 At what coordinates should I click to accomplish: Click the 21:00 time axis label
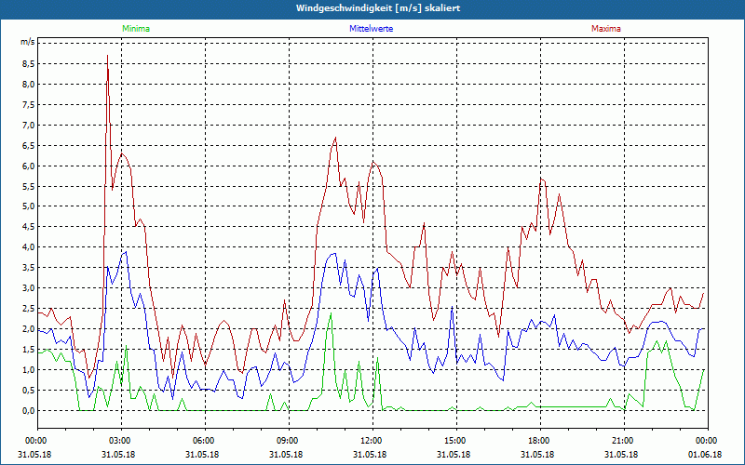point(624,441)
